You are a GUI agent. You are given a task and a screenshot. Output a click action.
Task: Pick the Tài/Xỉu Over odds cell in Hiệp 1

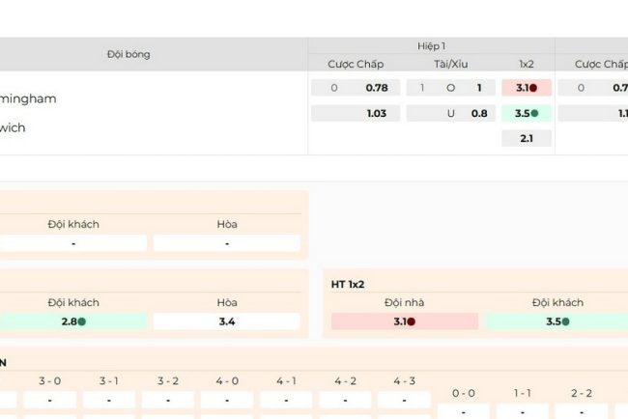point(449,88)
